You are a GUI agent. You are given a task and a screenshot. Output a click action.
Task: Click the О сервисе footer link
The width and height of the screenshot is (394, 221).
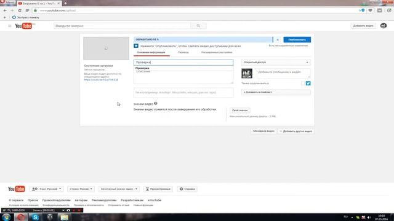pos(16,200)
